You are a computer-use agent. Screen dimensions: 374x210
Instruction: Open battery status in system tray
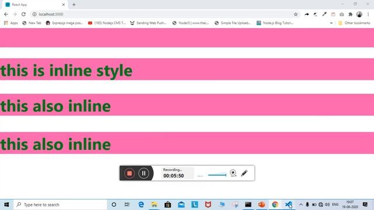tap(314, 205)
